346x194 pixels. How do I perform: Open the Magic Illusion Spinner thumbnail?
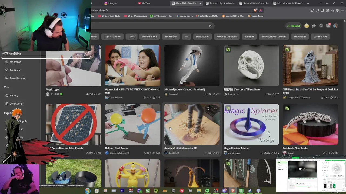(x=251, y=124)
